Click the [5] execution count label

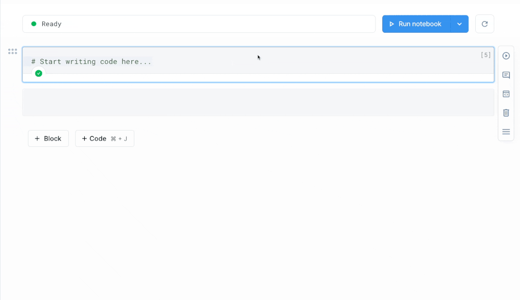coord(486,55)
